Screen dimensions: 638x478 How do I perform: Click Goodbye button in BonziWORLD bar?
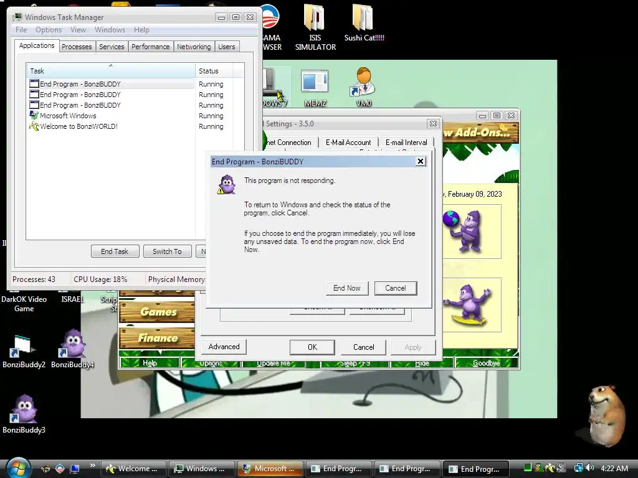pos(487,363)
